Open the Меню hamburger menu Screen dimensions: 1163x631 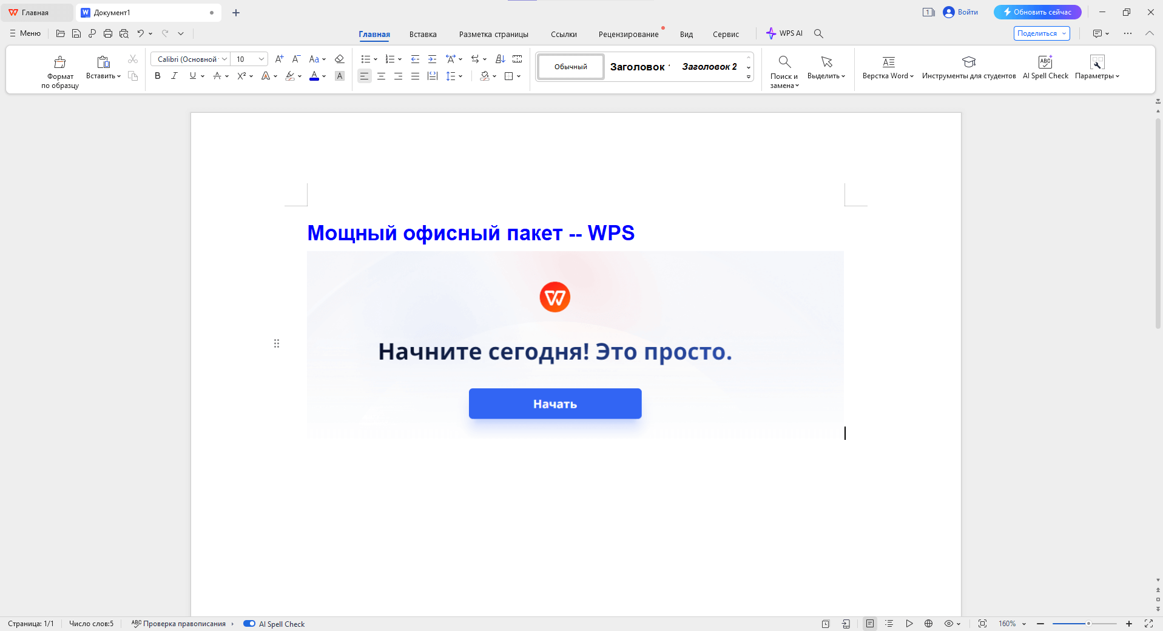coord(25,33)
